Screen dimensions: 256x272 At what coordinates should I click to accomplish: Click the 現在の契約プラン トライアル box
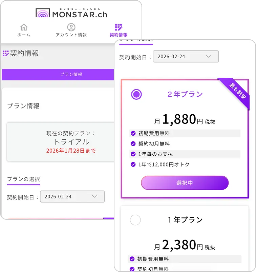[x=61, y=142]
